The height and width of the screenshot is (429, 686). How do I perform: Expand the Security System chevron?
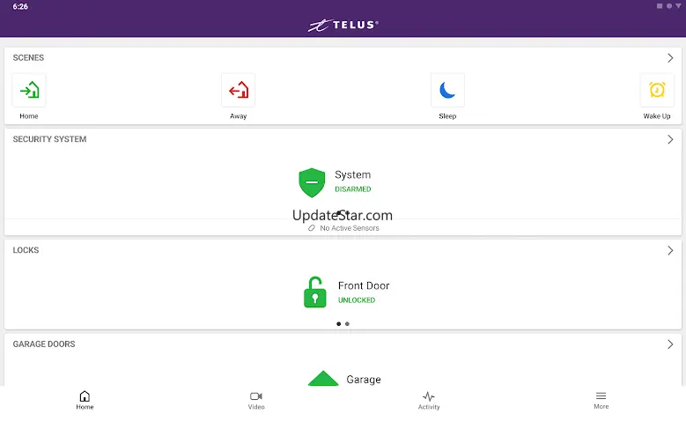click(670, 139)
